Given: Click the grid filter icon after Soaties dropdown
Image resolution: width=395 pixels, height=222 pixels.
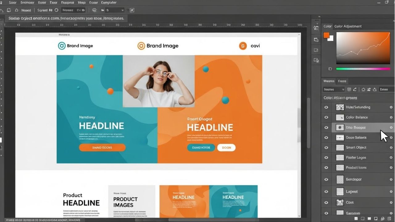Looking at the screenshot, I should [349, 89].
